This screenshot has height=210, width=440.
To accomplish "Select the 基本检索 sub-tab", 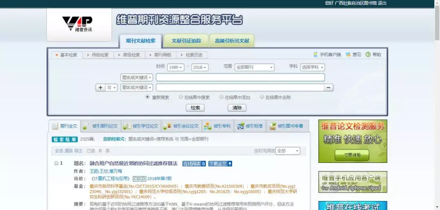I will (66, 55).
